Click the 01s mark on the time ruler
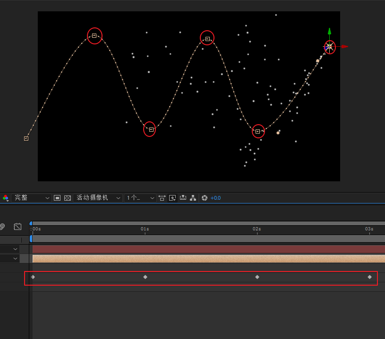This screenshot has height=339, width=385. click(x=145, y=229)
